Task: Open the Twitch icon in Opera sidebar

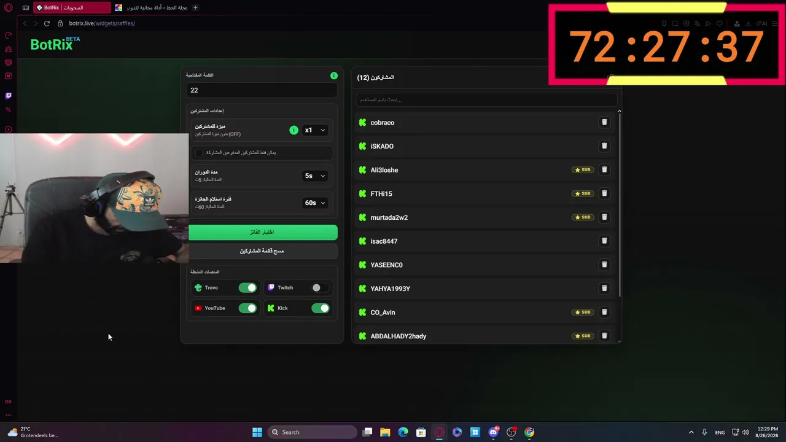Action: click(9, 96)
